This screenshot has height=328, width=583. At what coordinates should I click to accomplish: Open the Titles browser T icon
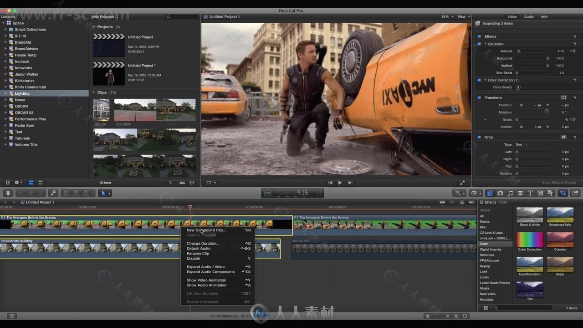click(x=530, y=193)
